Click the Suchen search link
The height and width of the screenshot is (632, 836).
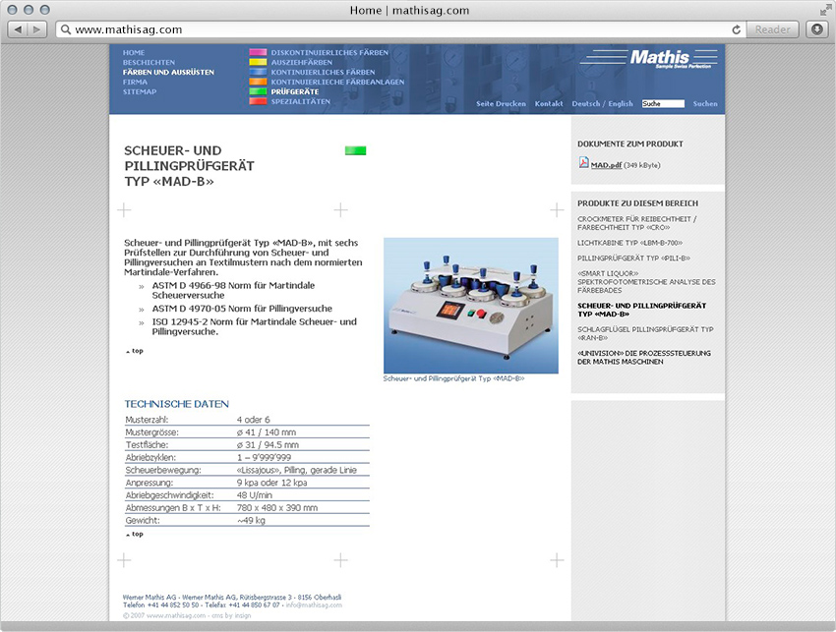[x=705, y=104]
